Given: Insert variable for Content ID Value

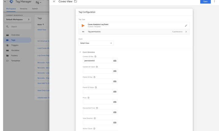Looking at the screenshot, I should (115, 71).
